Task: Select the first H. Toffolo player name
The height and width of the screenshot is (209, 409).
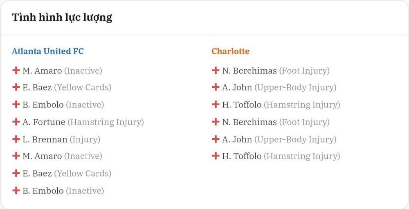Action: [x=242, y=105]
